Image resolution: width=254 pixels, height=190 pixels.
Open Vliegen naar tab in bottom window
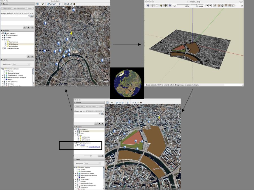pos(80,107)
